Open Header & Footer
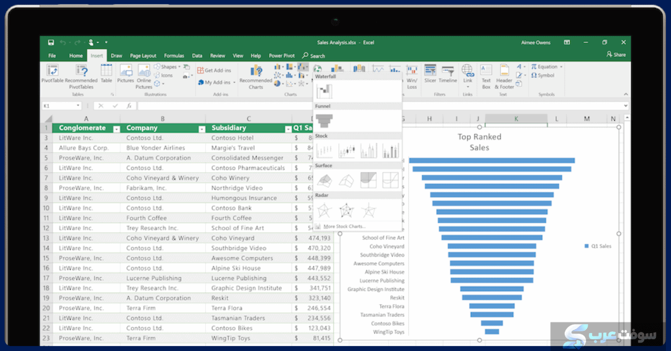The height and width of the screenshot is (351, 671). tap(504, 77)
